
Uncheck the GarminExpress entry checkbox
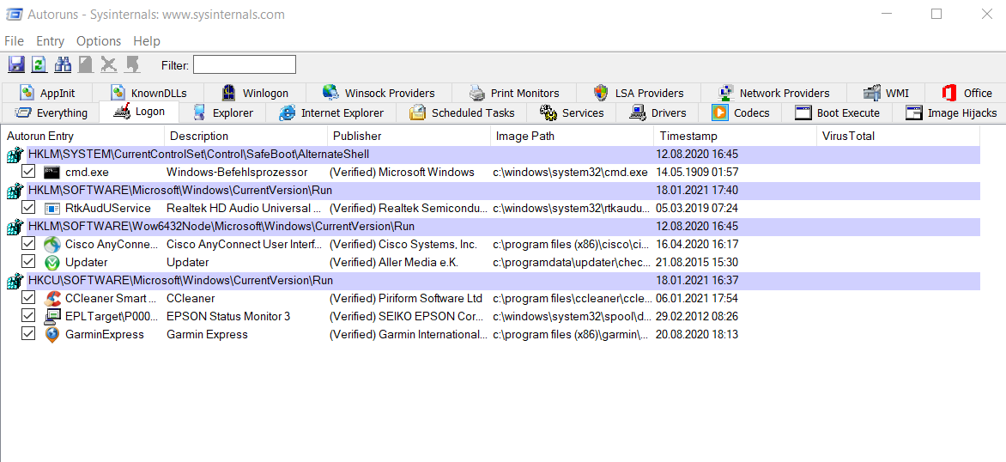[x=28, y=333]
